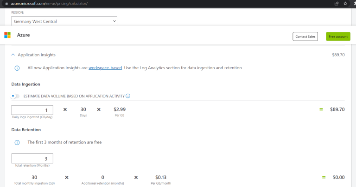Click the URL text in address bar
Viewport: 356px width, 187px height.
[x=49, y=3]
